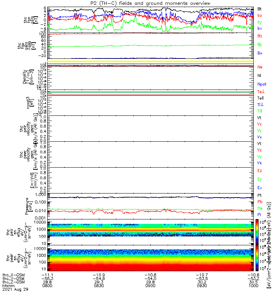Click the upper spectrogram color scale bar
The image size is (277, 296).
click(257, 232)
